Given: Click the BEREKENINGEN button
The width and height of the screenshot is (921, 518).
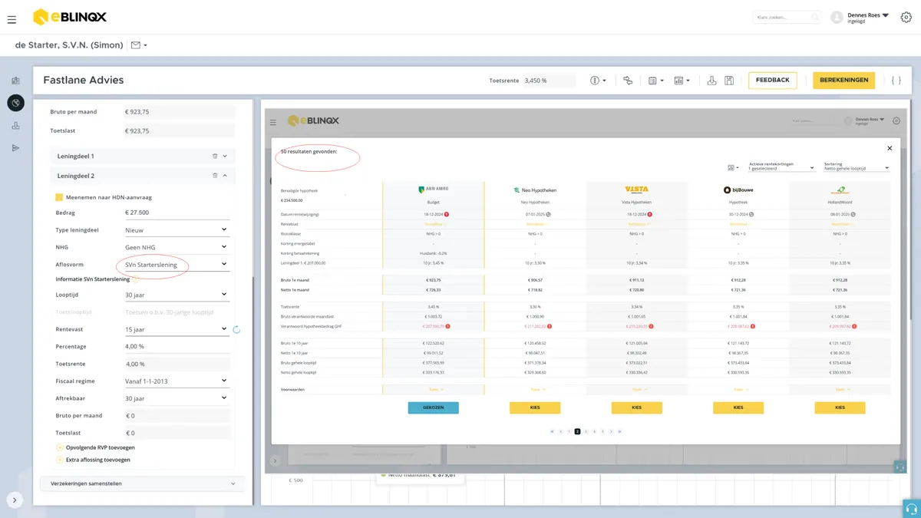Looking at the screenshot, I should [x=843, y=80].
